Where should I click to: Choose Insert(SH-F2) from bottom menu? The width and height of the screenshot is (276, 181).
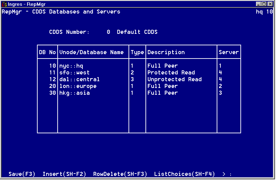coord(64,174)
